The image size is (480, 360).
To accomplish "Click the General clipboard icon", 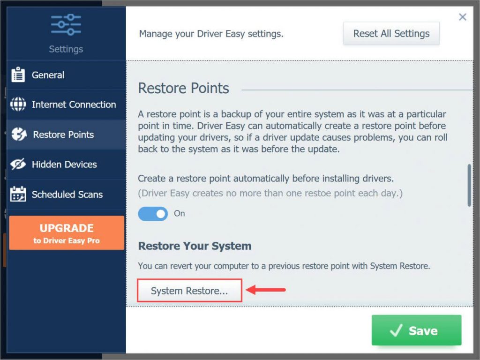I will pos(18,75).
